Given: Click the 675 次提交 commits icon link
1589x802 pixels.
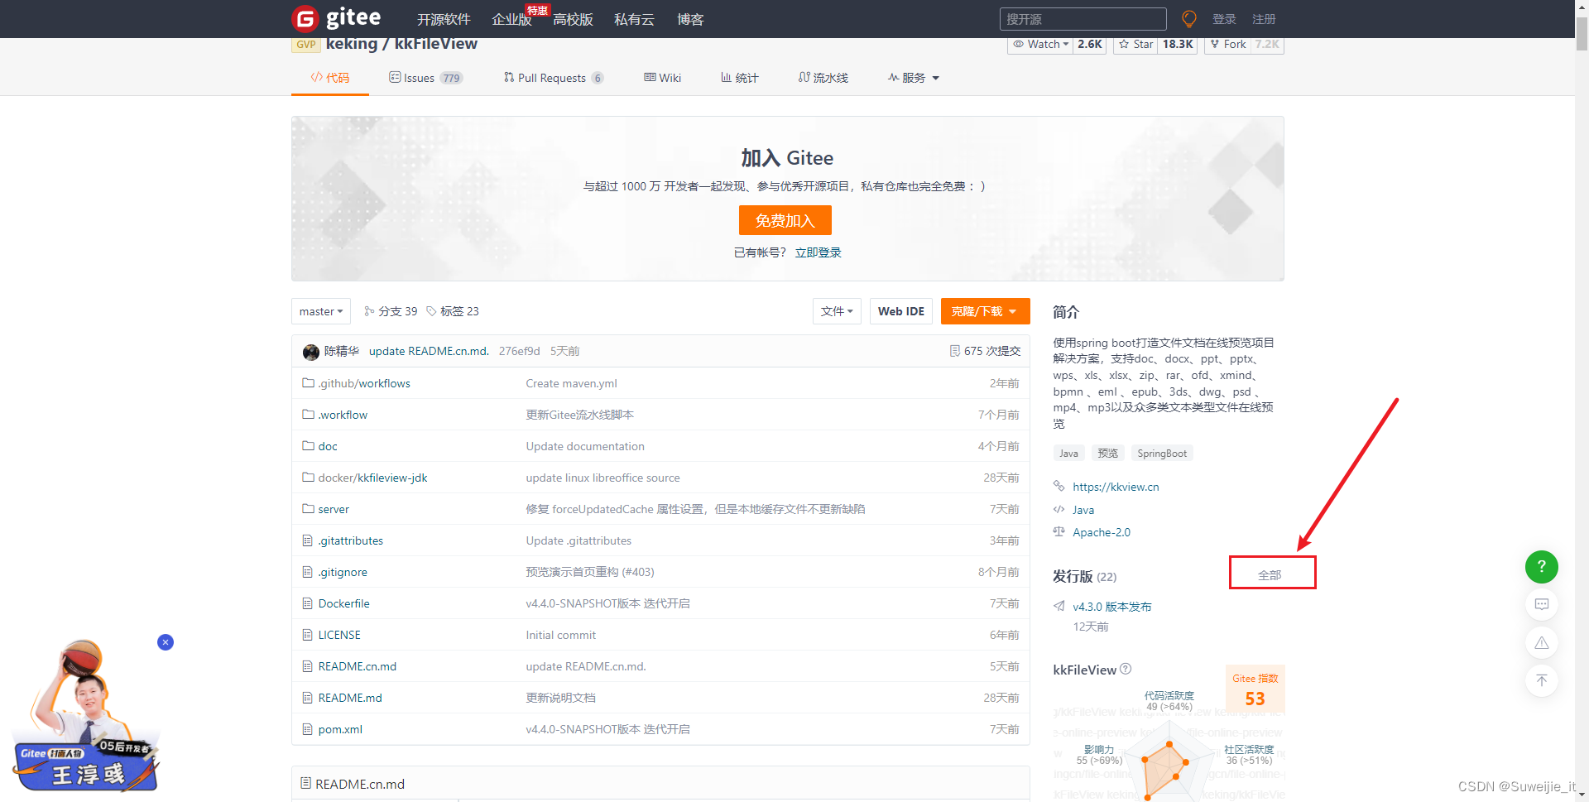Looking at the screenshot, I should pyautogui.click(x=985, y=351).
